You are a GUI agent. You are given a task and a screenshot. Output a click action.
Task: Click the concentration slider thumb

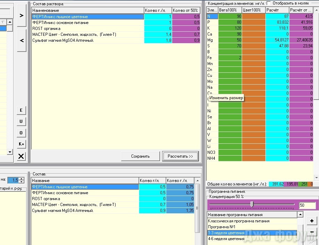point(252,205)
